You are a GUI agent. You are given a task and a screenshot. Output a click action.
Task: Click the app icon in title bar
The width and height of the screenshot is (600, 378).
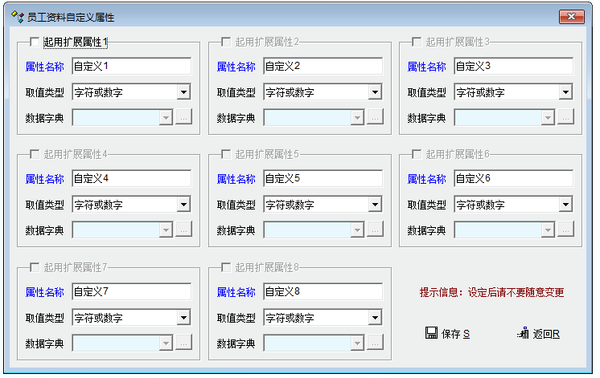coord(17,16)
